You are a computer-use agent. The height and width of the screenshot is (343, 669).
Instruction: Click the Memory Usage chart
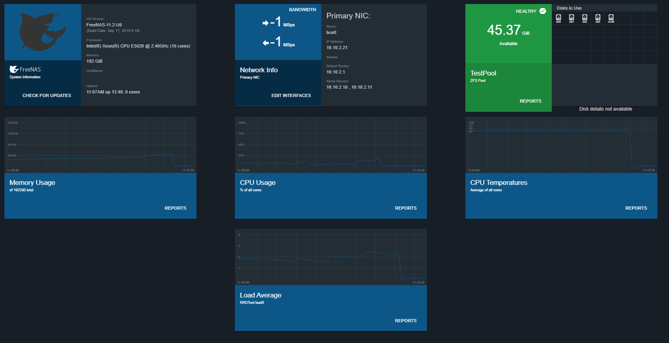point(100,145)
